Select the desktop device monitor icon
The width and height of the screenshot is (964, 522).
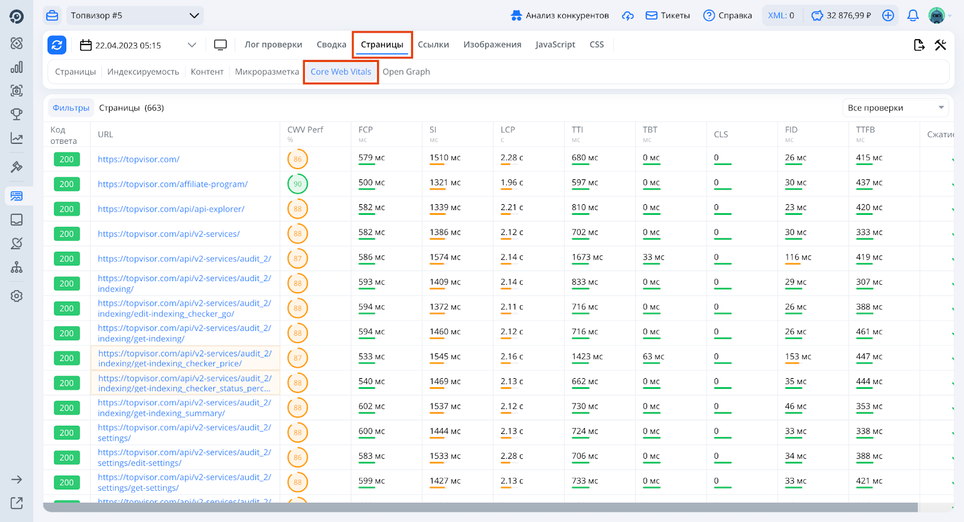pyautogui.click(x=221, y=45)
